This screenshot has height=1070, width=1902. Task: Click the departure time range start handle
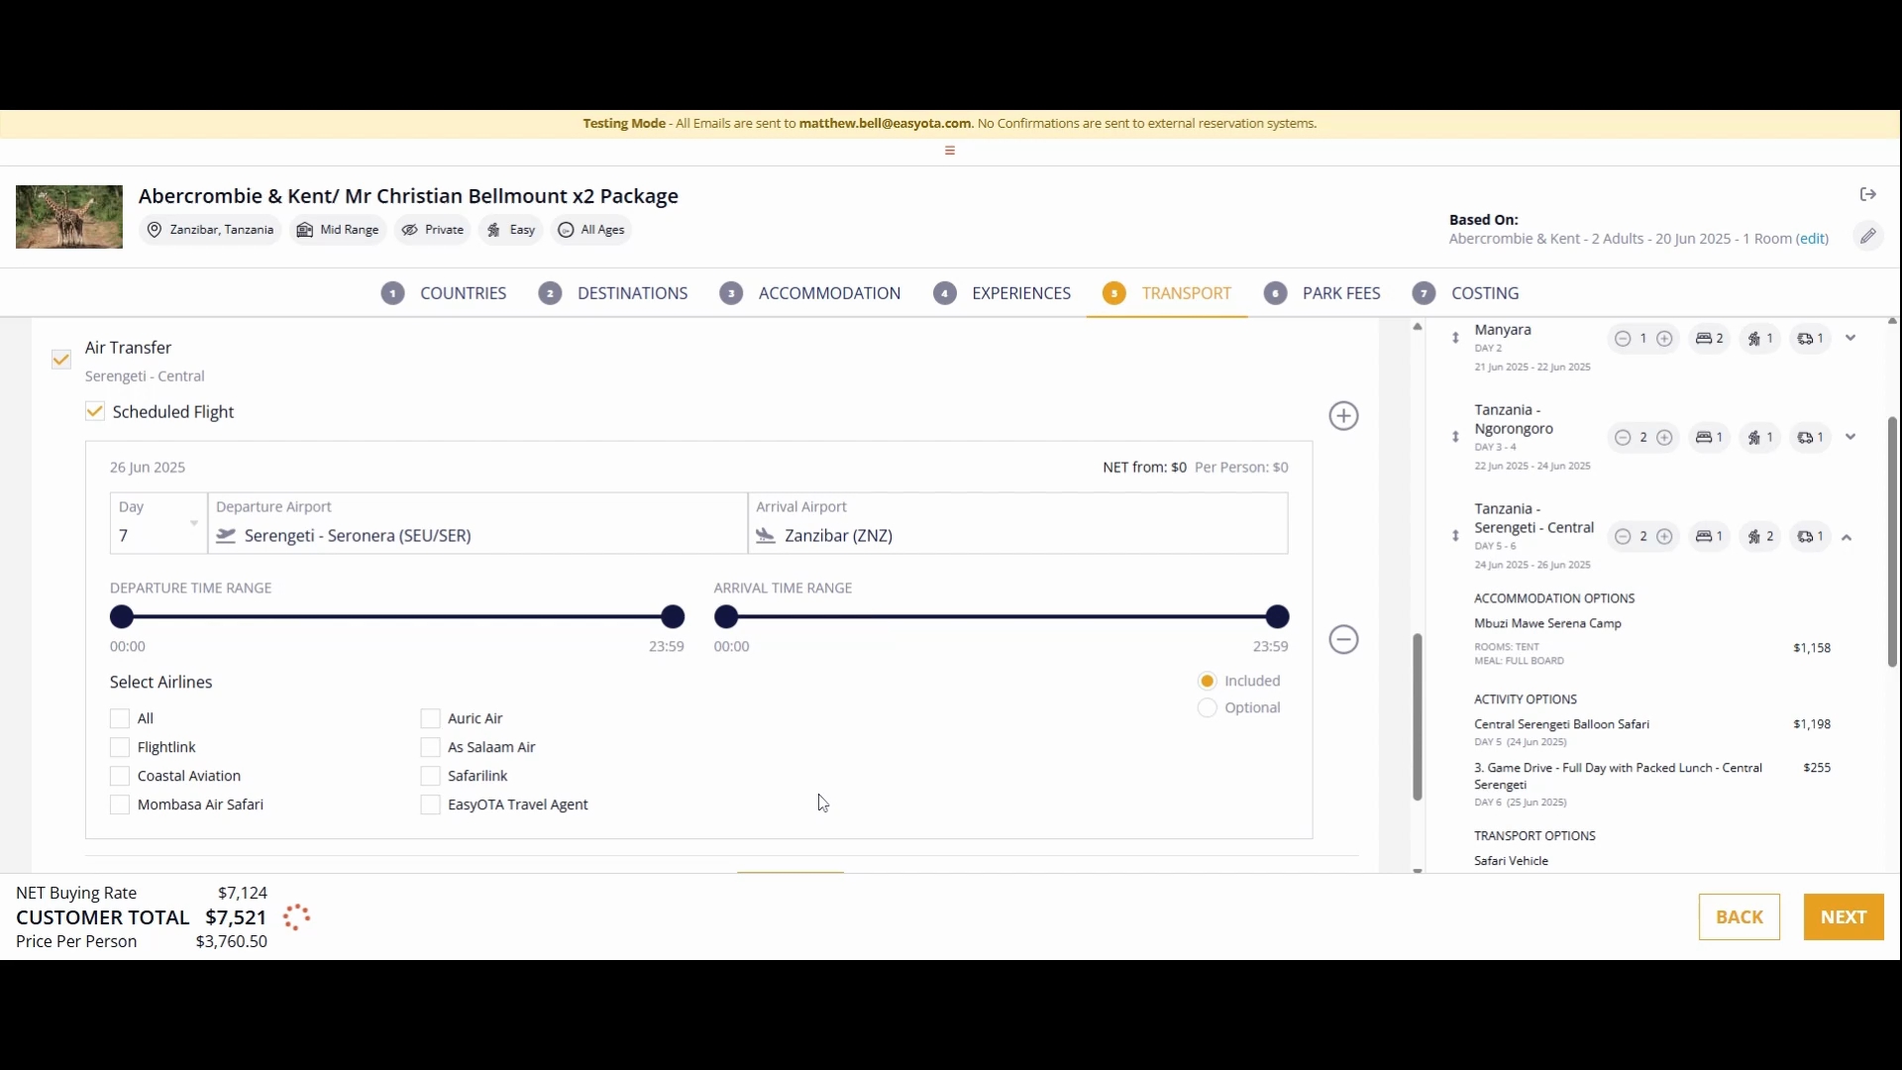[x=122, y=617]
